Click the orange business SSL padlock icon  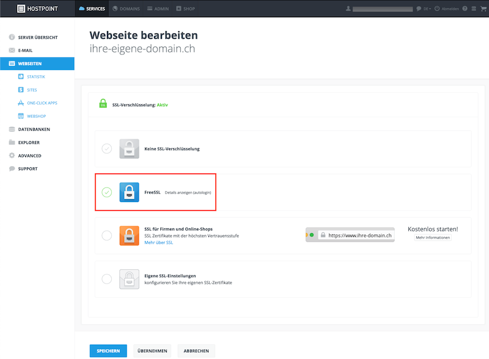click(129, 236)
